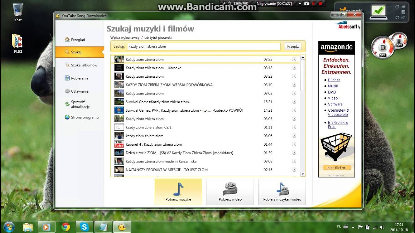This screenshot has width=415, height=233.
Task: Click the magnifier icon in the Bandicam bar
Action: tap(230, 4)
